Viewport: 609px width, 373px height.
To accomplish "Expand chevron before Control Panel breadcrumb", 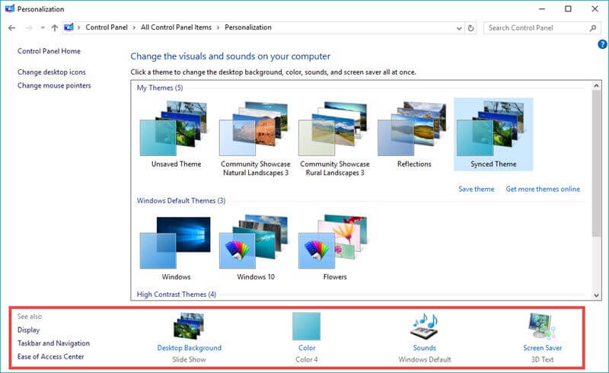I will 79,27.
